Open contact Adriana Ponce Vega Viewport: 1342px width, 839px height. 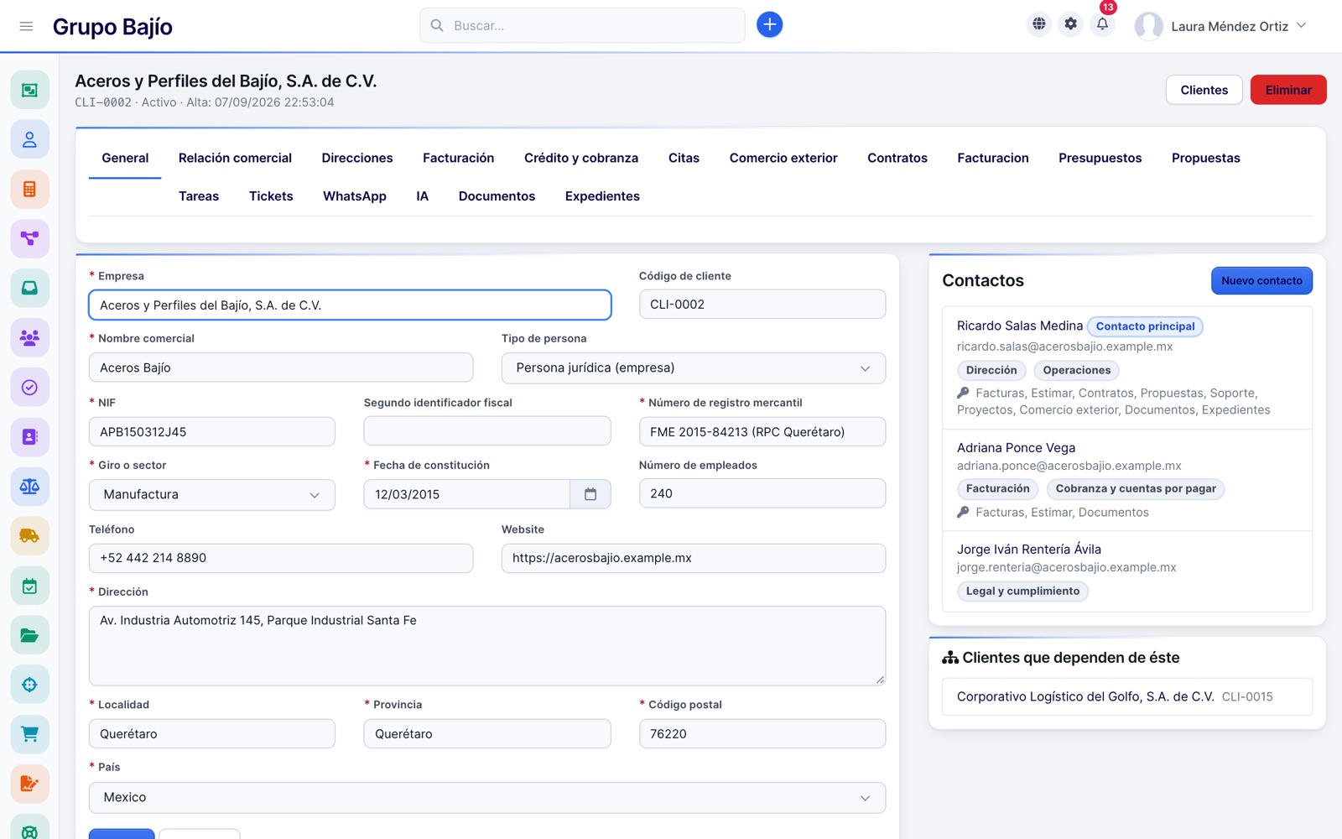pos(1016,448)
